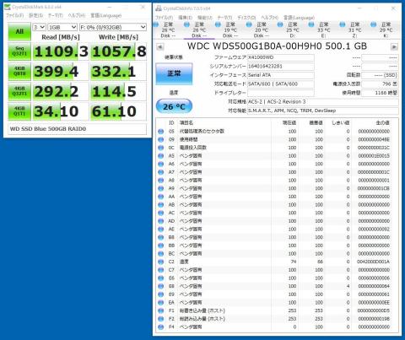Viewport: 405px width, 340px height.
Task: Select the 20 °C disk tab
Action: [262, 30]
